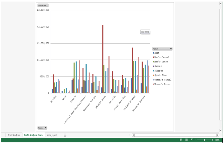Viewport: 224px width, 143px height.
Task: Click the Asia axis label
Action: 64,98
